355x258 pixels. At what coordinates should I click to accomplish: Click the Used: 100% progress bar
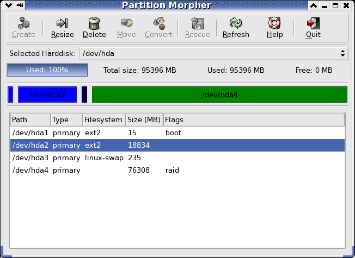(x=47, y=70)
